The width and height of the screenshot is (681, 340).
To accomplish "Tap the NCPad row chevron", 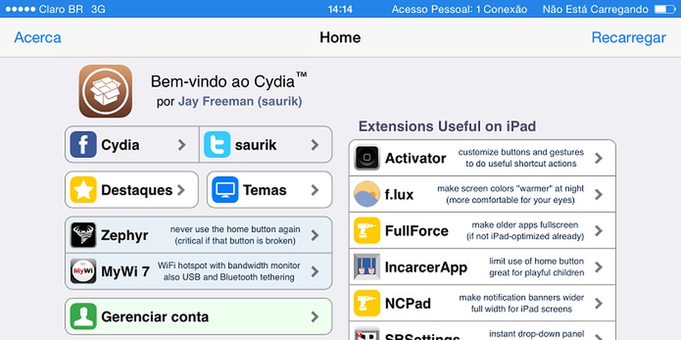I will click(x=599, y=303).
